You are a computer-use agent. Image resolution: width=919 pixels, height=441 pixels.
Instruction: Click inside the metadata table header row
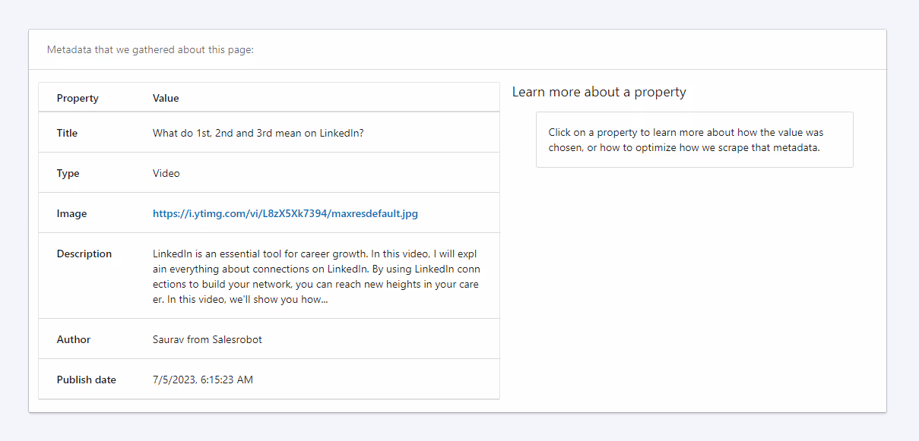268,98
